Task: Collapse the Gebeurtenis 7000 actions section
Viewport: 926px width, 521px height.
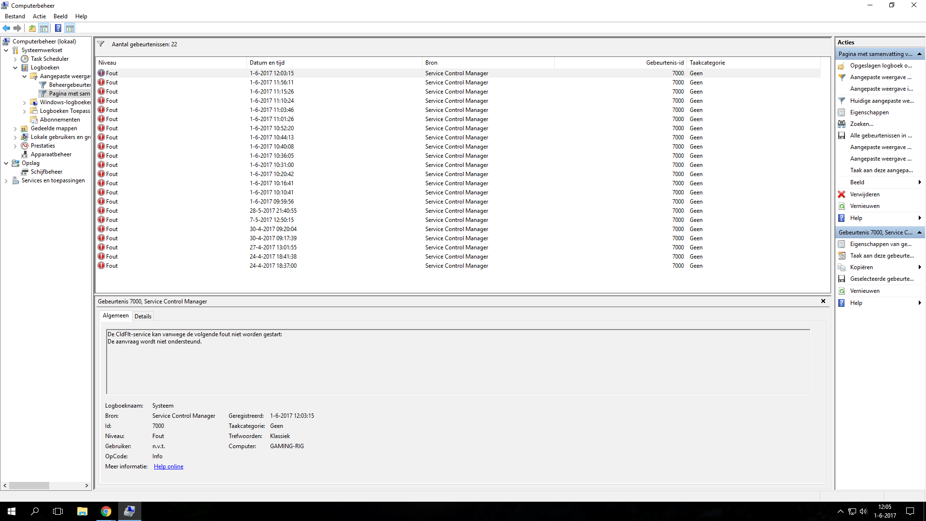Action: click(919, 233)
